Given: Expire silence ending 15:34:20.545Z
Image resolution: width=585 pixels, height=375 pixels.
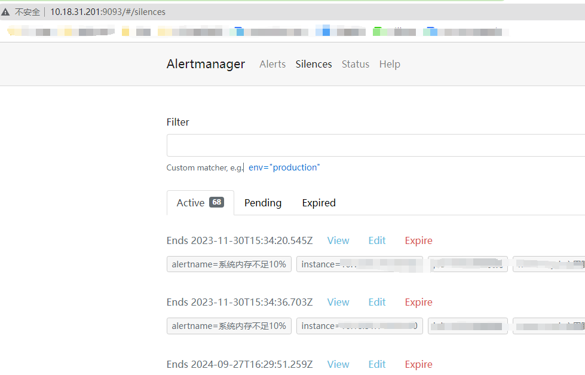Looking at the screenshot, I should tap(419, 240).
